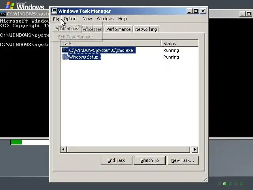
Task: Click Running status of Windows Setup
Action: [x=171, y=57]
